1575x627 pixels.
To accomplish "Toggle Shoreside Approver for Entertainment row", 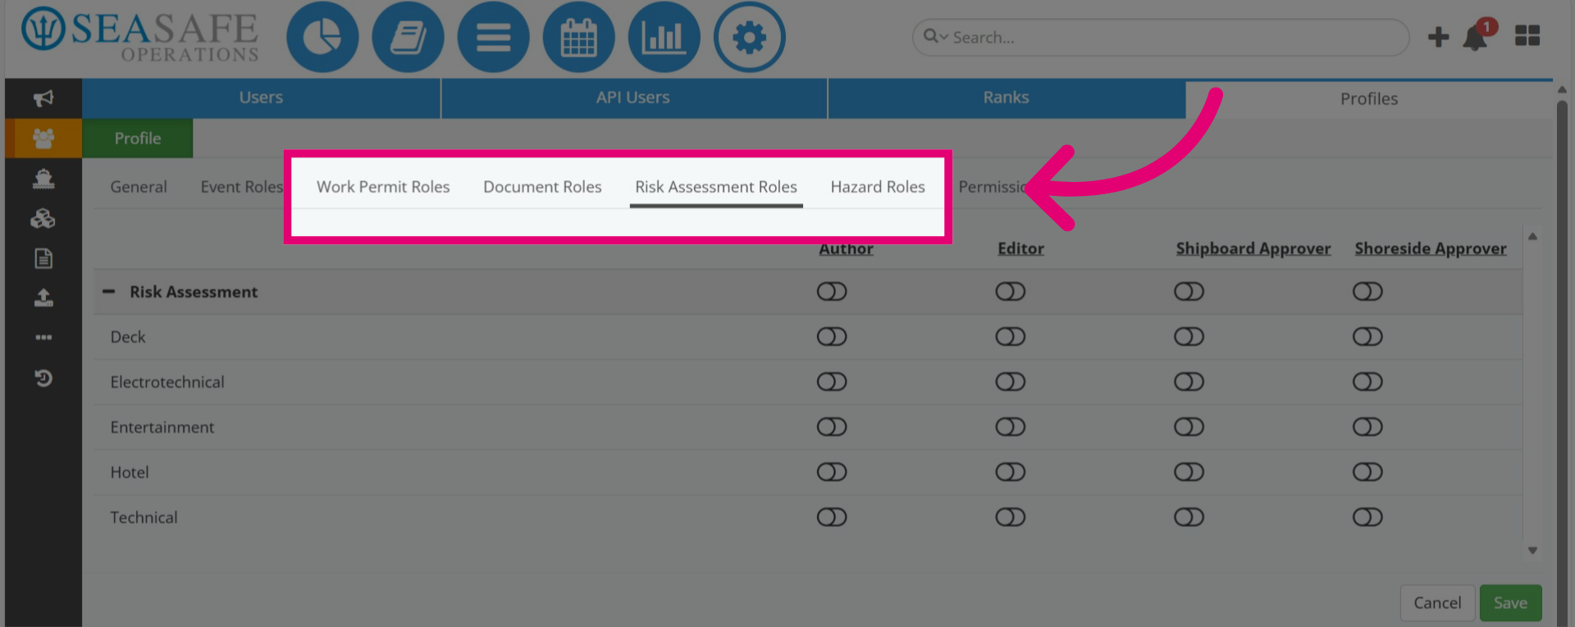I will 1367,427.
